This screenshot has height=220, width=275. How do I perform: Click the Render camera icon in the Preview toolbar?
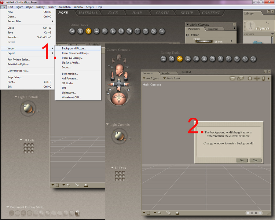tap(233, 78)
